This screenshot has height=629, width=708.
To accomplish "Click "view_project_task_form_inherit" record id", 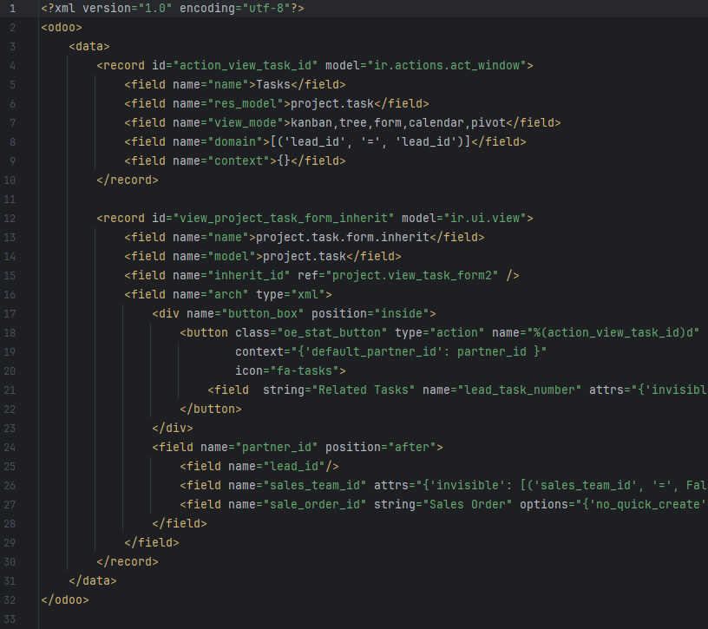I will point(284,218).
